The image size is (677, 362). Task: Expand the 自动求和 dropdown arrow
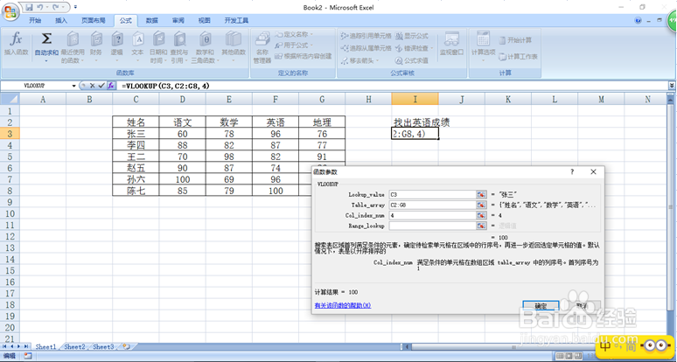point(46,61)
